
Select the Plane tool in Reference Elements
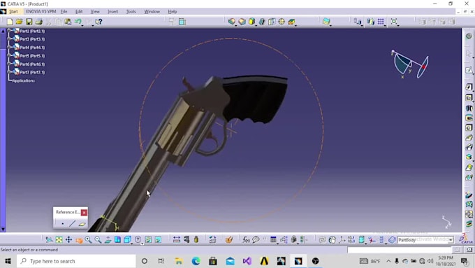pos(82,224)
